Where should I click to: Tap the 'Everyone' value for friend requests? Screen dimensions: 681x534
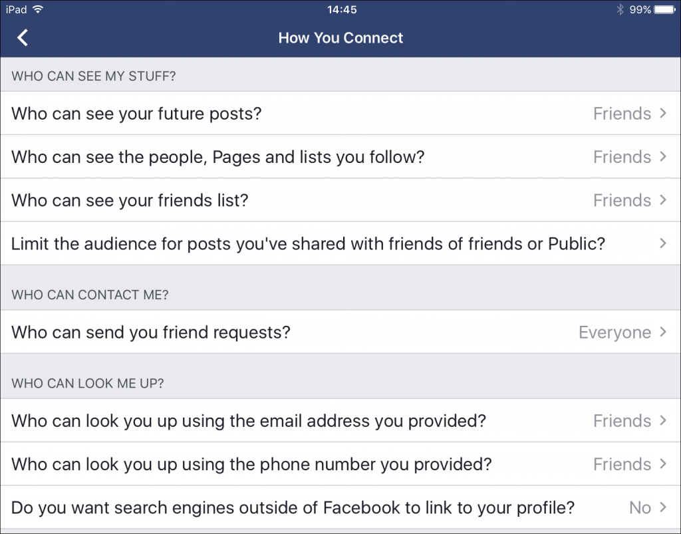coord(615,332)
